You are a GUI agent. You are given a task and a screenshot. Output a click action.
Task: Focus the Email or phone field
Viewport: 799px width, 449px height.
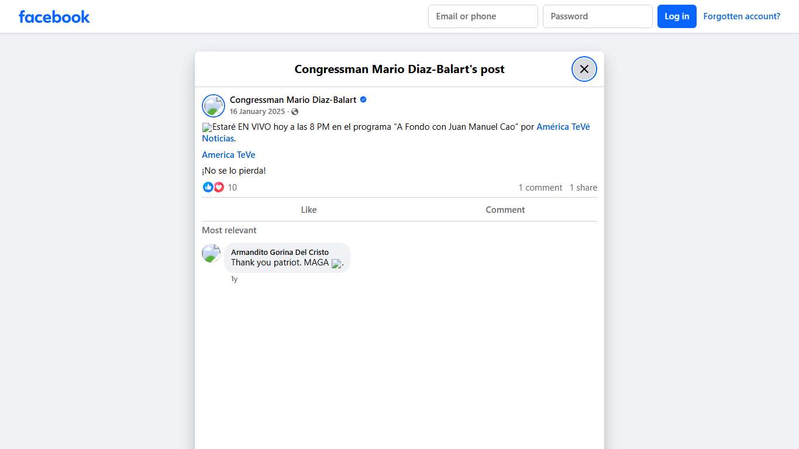point(483,16)
